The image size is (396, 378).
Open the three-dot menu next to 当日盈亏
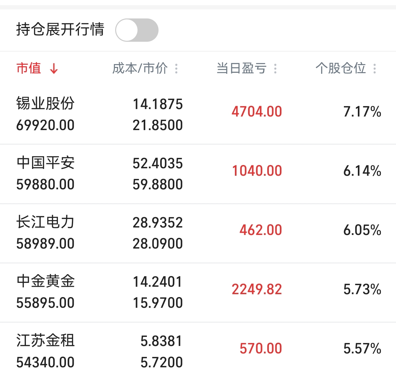click(x=275, y=69)
